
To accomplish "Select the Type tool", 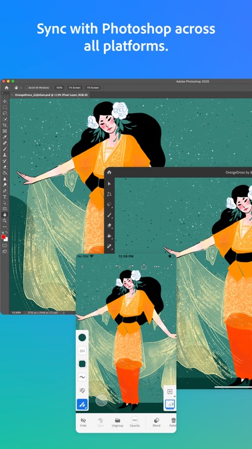I will coord(5,197).
